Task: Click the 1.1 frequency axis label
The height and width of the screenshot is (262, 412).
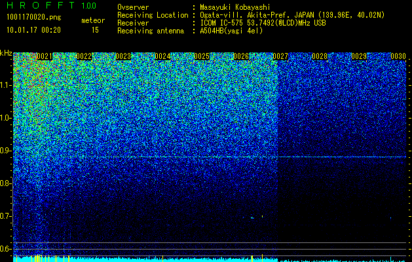Action: pos(5,85)
